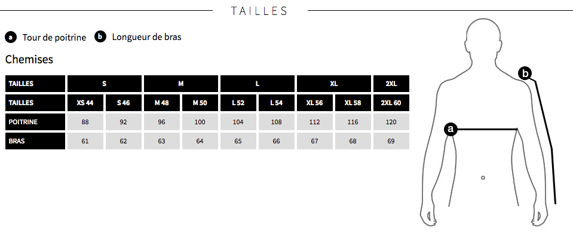Click the 'b' circle icon in legend
Screen dimensions: 573x236
[x=100, y=37]
